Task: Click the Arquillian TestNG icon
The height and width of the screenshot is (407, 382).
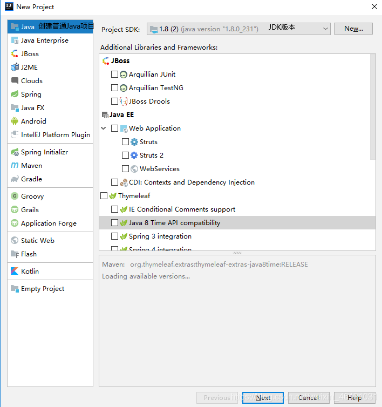Action: tap(124, 88)
